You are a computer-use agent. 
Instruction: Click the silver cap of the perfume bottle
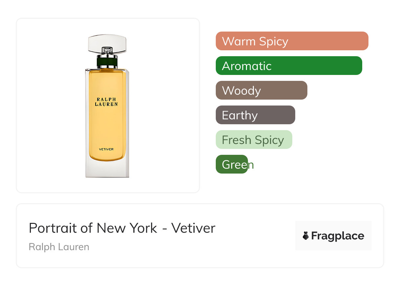coord(107,43)
